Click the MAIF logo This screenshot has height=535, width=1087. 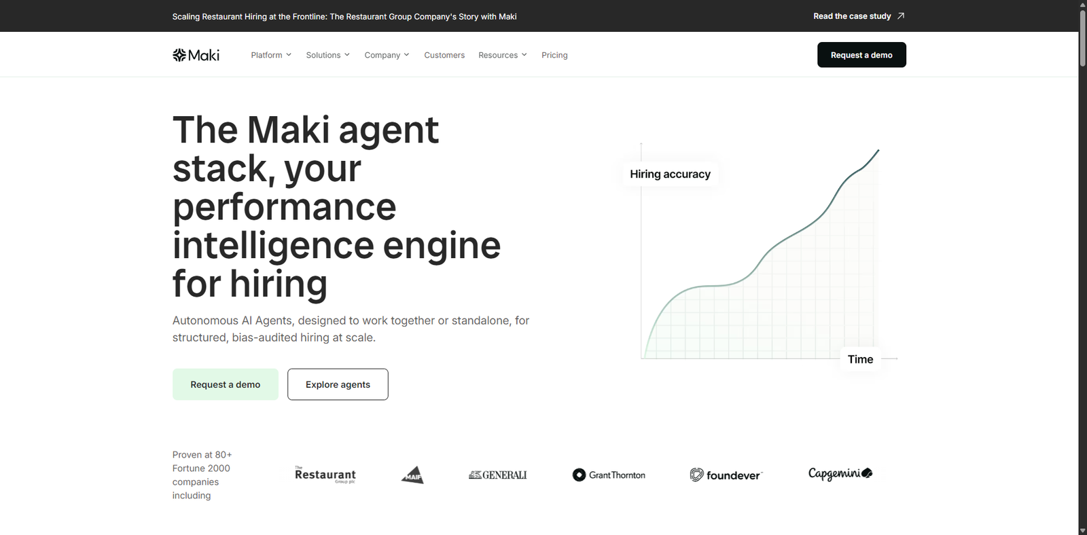pyautogui.click(x=412, y=475)
